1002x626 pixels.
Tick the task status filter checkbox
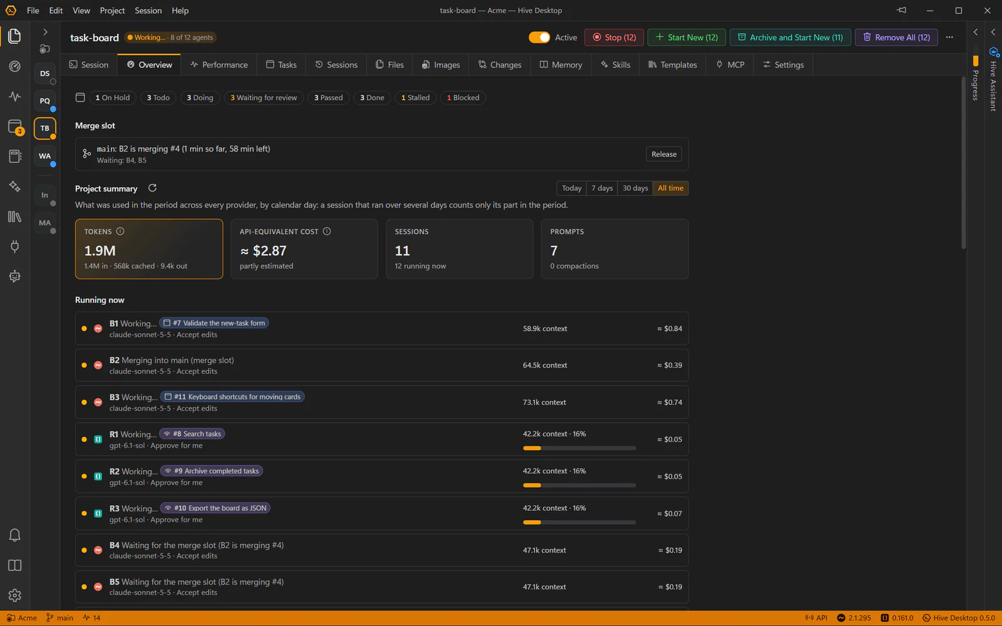click(x=80, y=97)
